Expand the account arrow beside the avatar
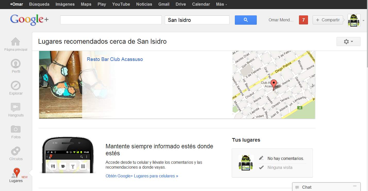 pyautogui.click(x=363, y=20)
